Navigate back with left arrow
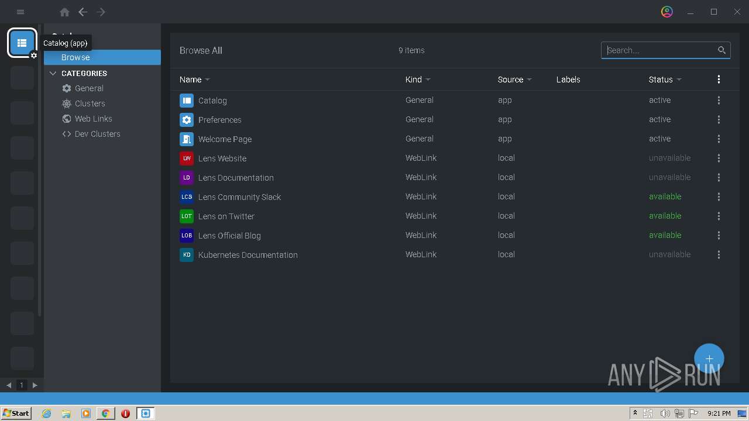Screen dimensions: 749x421 point(83,12)
